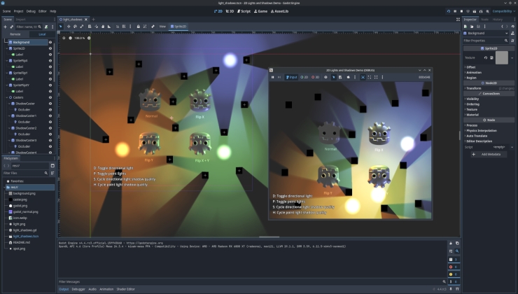Open the Debug menu
The width and height of the screenshot is (518, 294).
(x=31, y=11)
